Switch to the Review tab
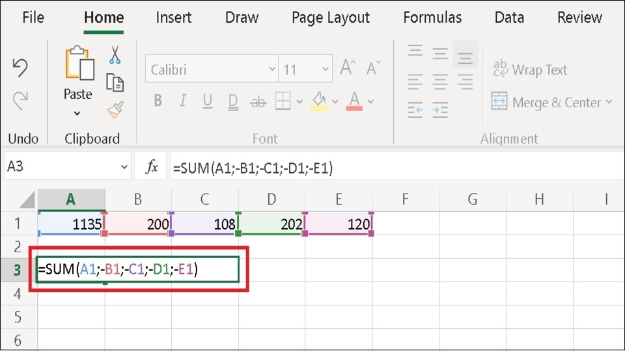The height and width of the screenshot is (351, 625). (x=579, y=18)
